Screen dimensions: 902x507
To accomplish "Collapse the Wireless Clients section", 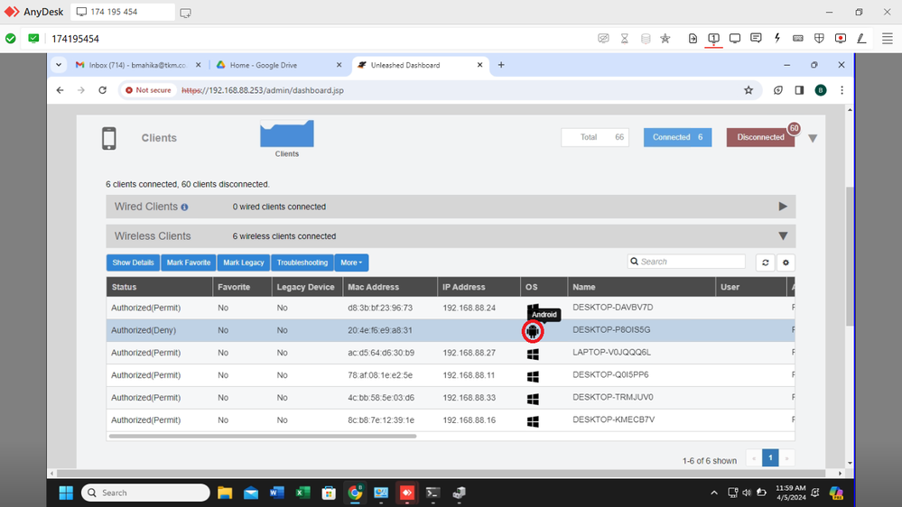I will point(783,236).
